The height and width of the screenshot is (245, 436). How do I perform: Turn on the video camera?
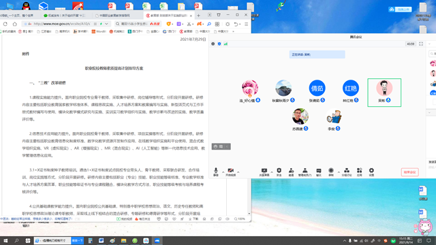(230, 172)
